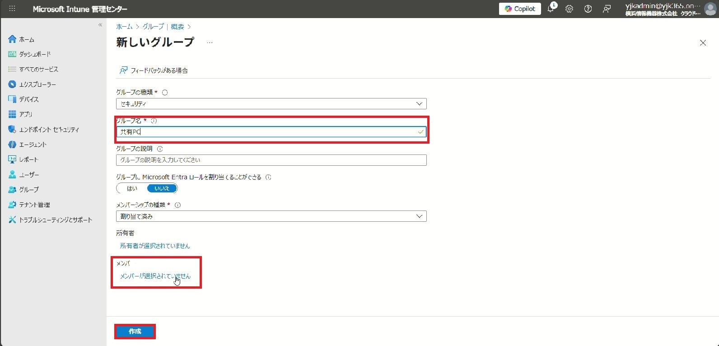Open デバイス in the sidebar

pyautogui.click(x=28, y=99)
